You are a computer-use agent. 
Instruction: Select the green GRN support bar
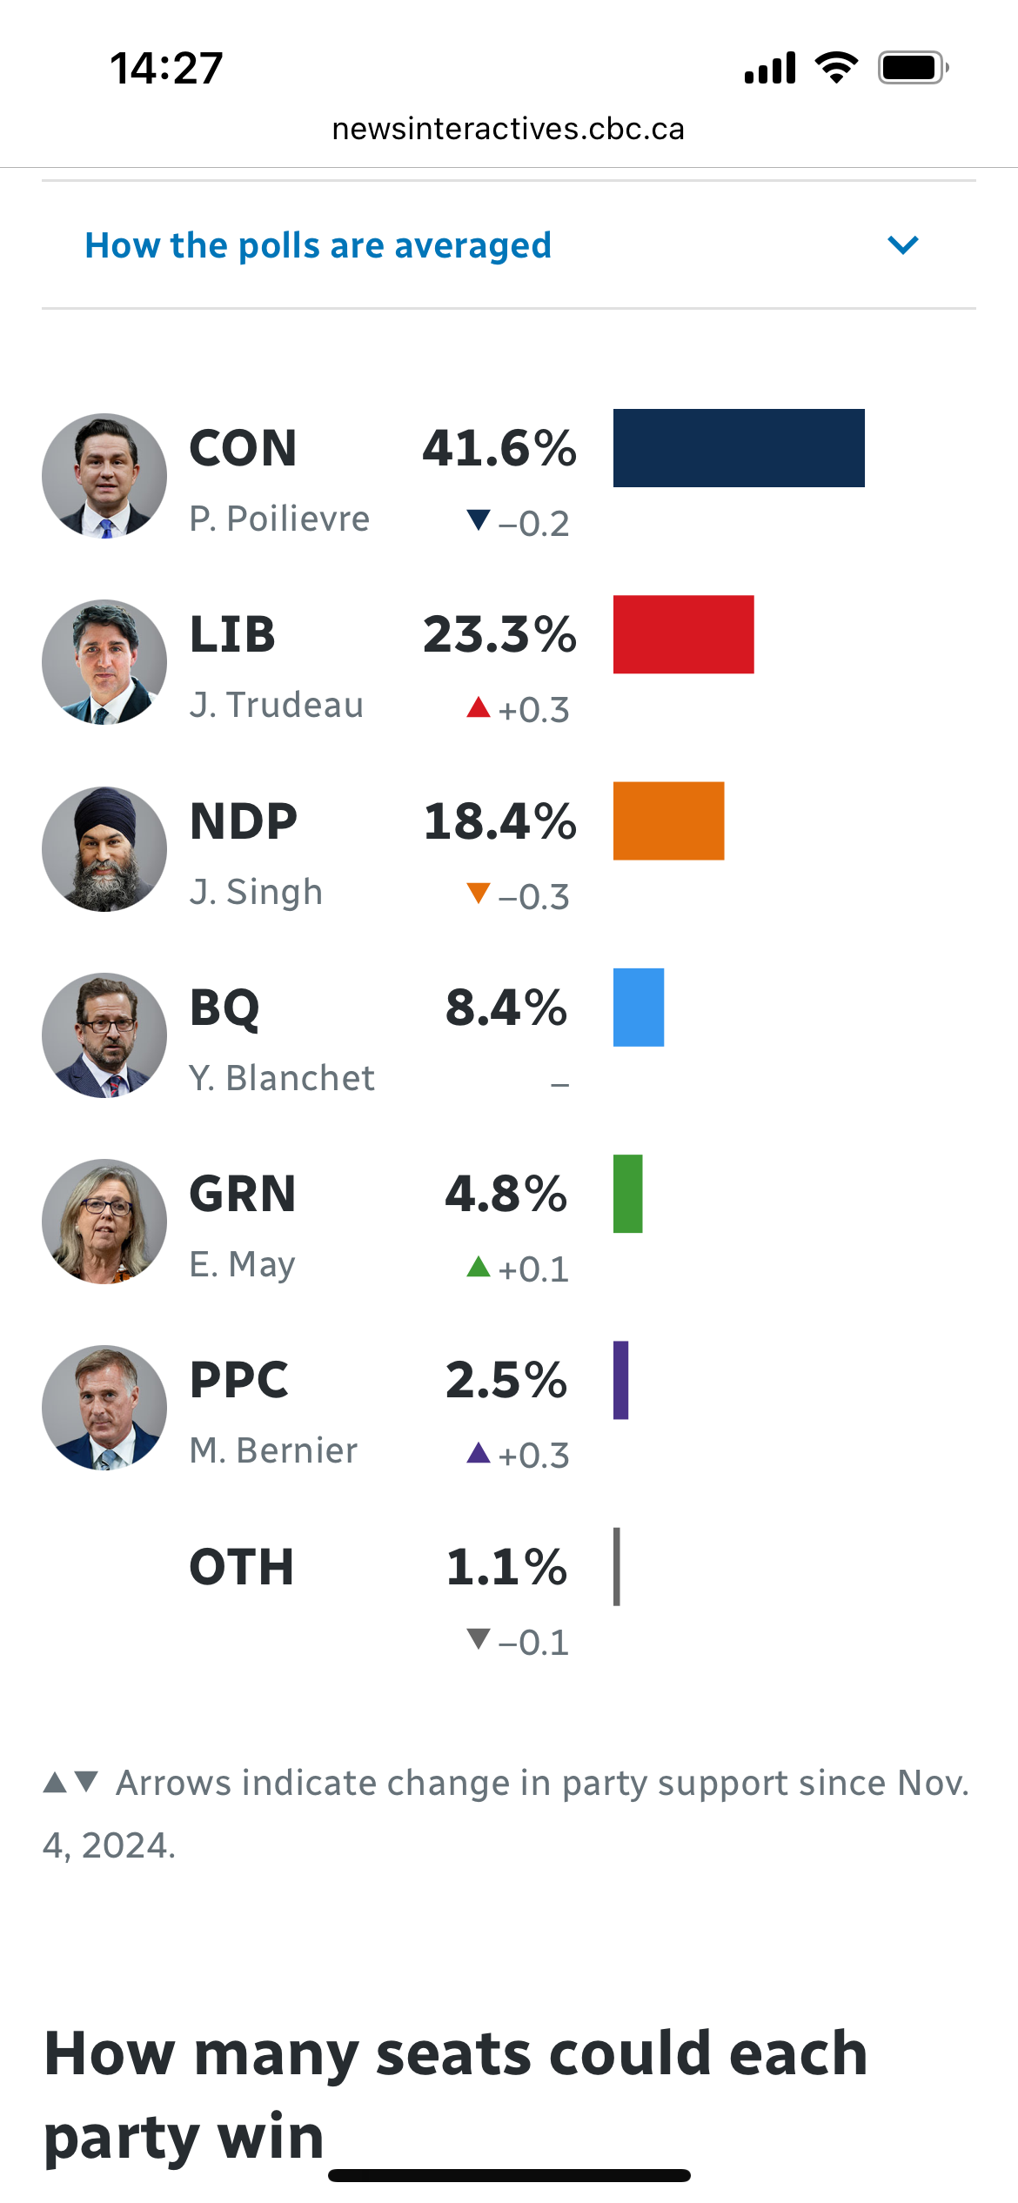point(628,1194)
